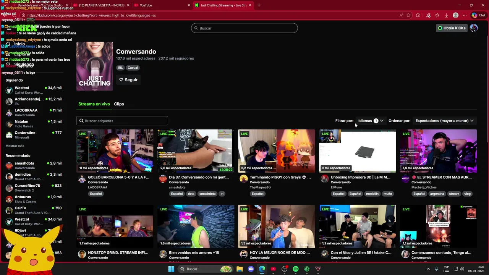Open Conterstine channel in sidebar
This screenshot has width=489, height=275.
point(34,135)
